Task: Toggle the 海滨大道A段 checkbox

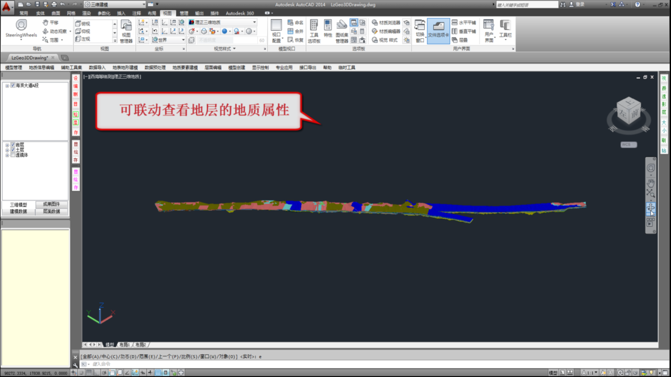Action: click(x=13, y=85)
